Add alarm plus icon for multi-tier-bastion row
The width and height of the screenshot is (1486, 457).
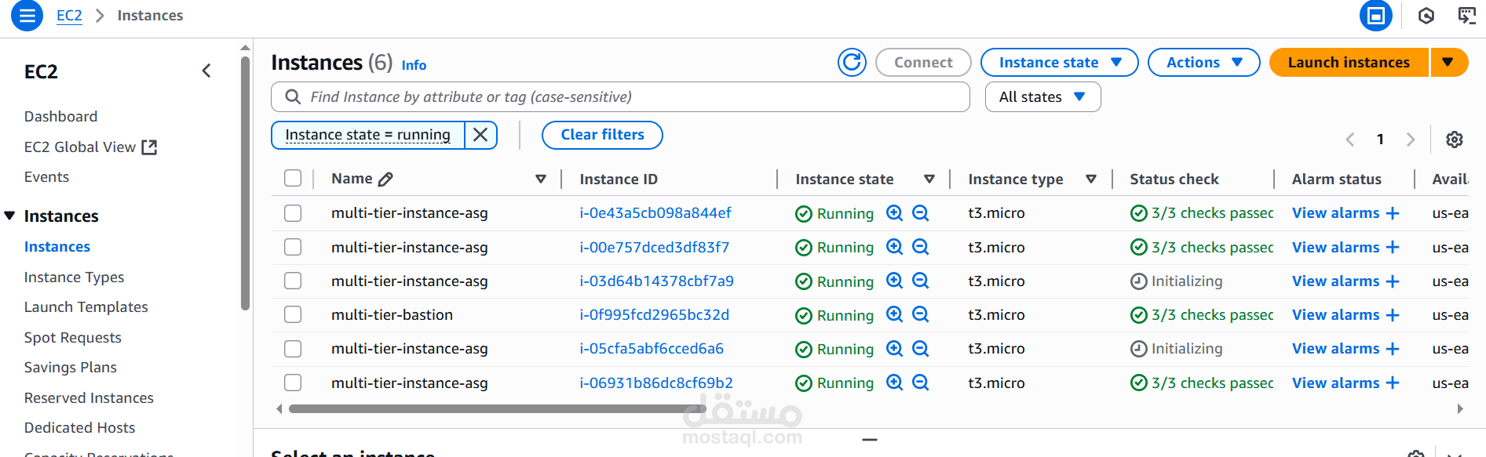pos(1393,315)
